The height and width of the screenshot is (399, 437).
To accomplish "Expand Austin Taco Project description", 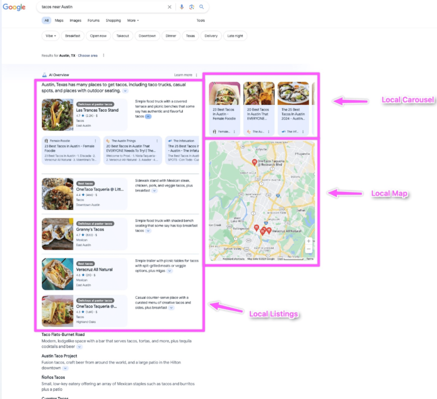I will pyautogui.click(x=65, y=368).
